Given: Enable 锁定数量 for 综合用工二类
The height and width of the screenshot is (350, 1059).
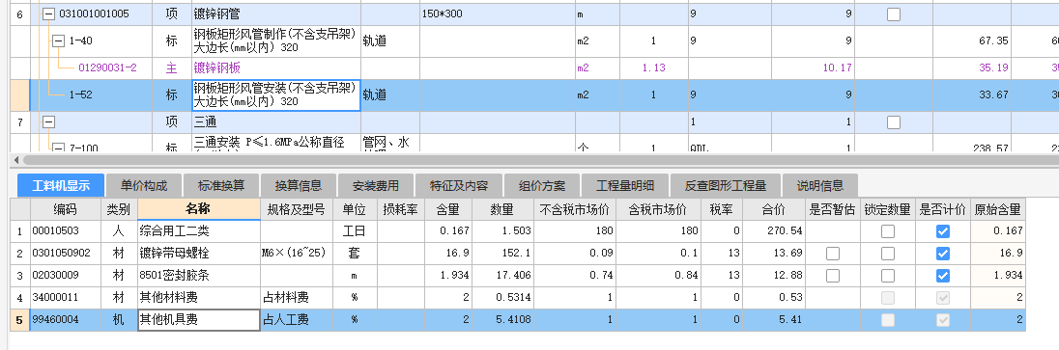Looking at the screenshot, I should coord(887,231).
